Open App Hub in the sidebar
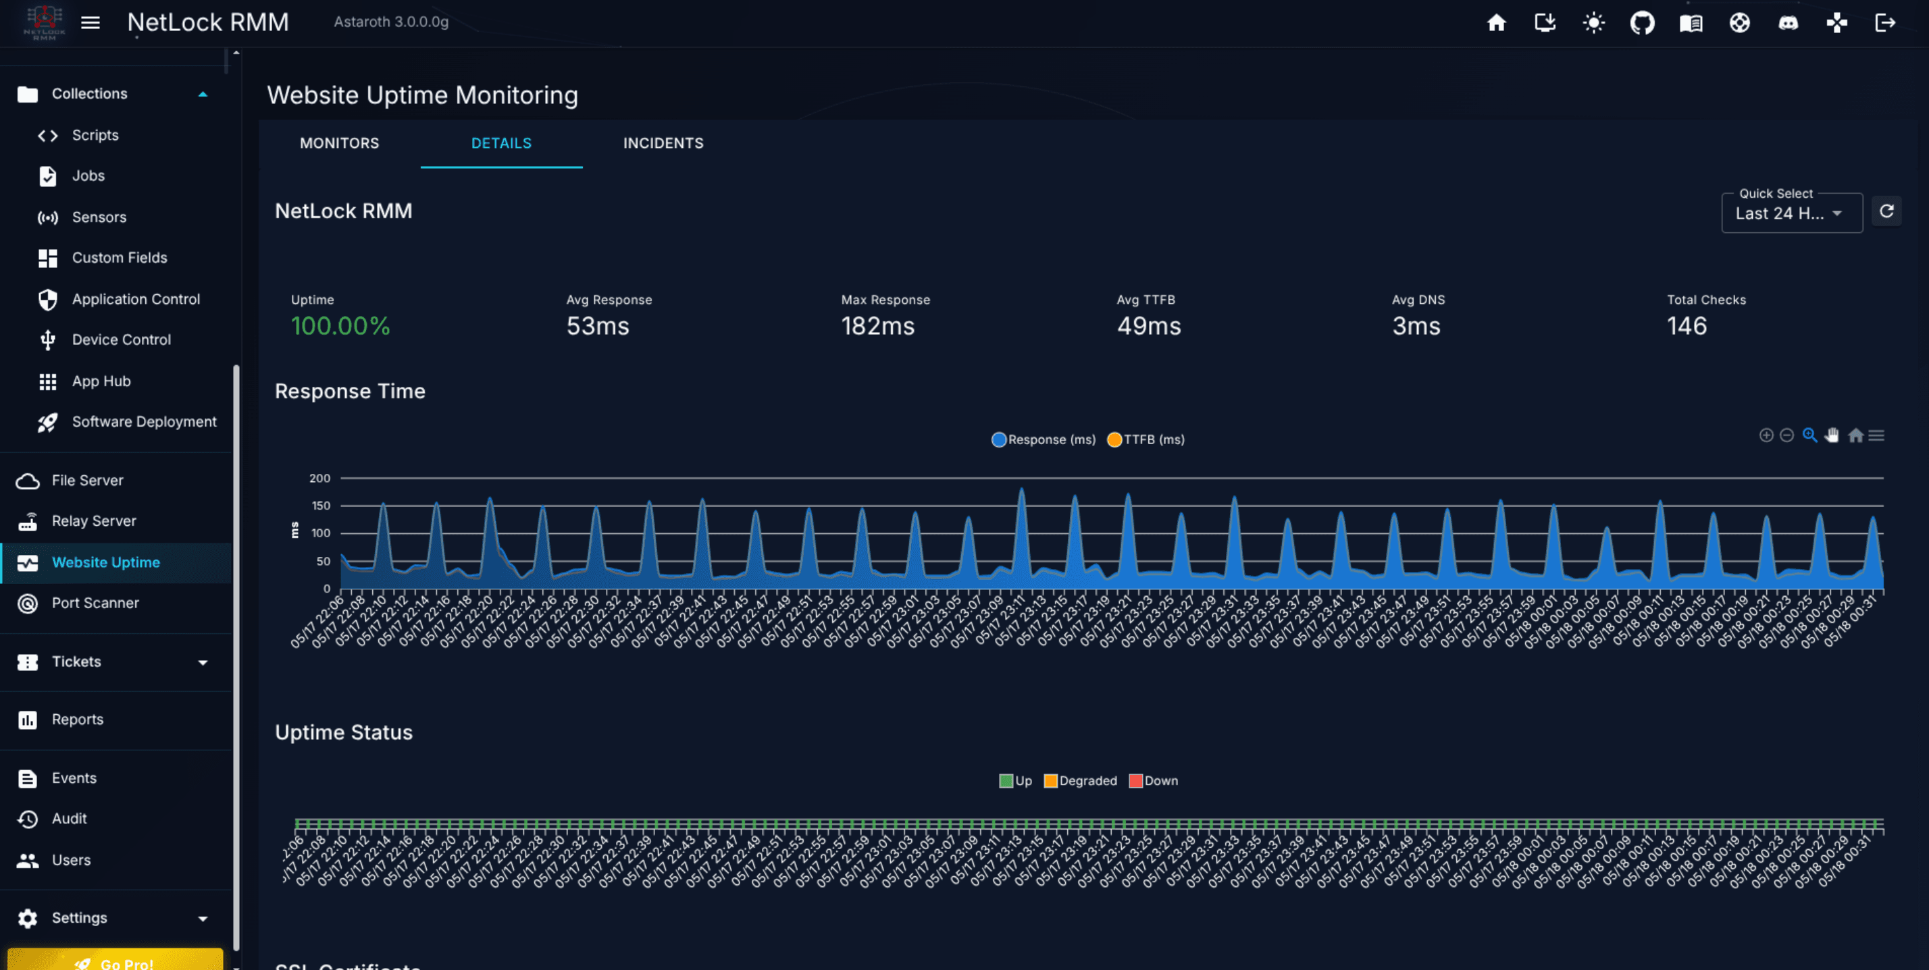Viewport: 1929px width, 970px height. [x=115, y=381]
